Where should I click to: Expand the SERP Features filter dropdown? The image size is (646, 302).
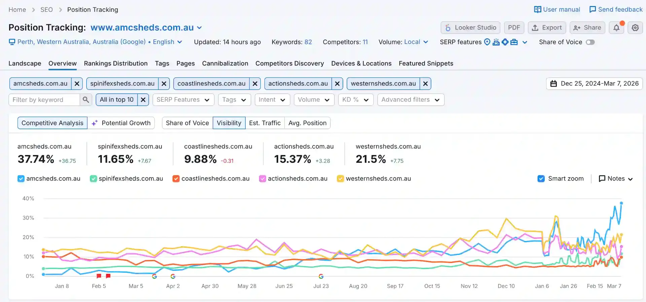pyautogui.click(x=183, y=100)
